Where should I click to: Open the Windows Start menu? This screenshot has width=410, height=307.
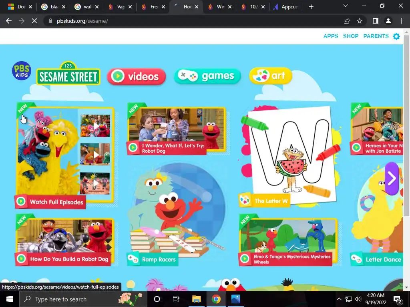pyautogui.click(x=10, y=299)
